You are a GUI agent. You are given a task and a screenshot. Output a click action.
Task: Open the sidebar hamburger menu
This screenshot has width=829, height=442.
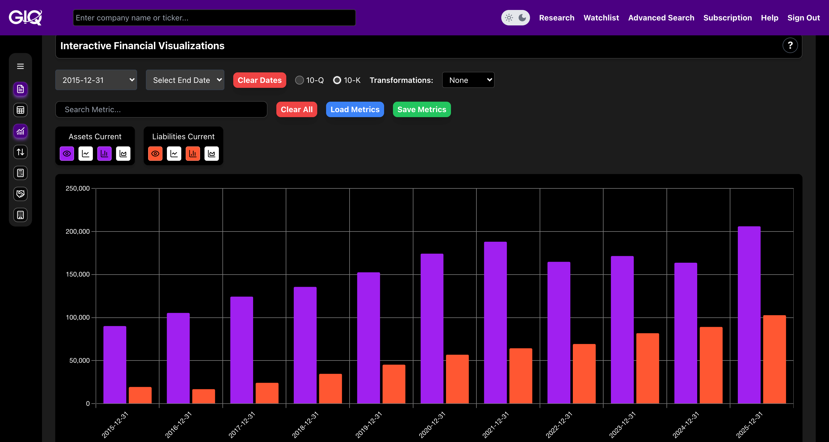coord(20,66)
